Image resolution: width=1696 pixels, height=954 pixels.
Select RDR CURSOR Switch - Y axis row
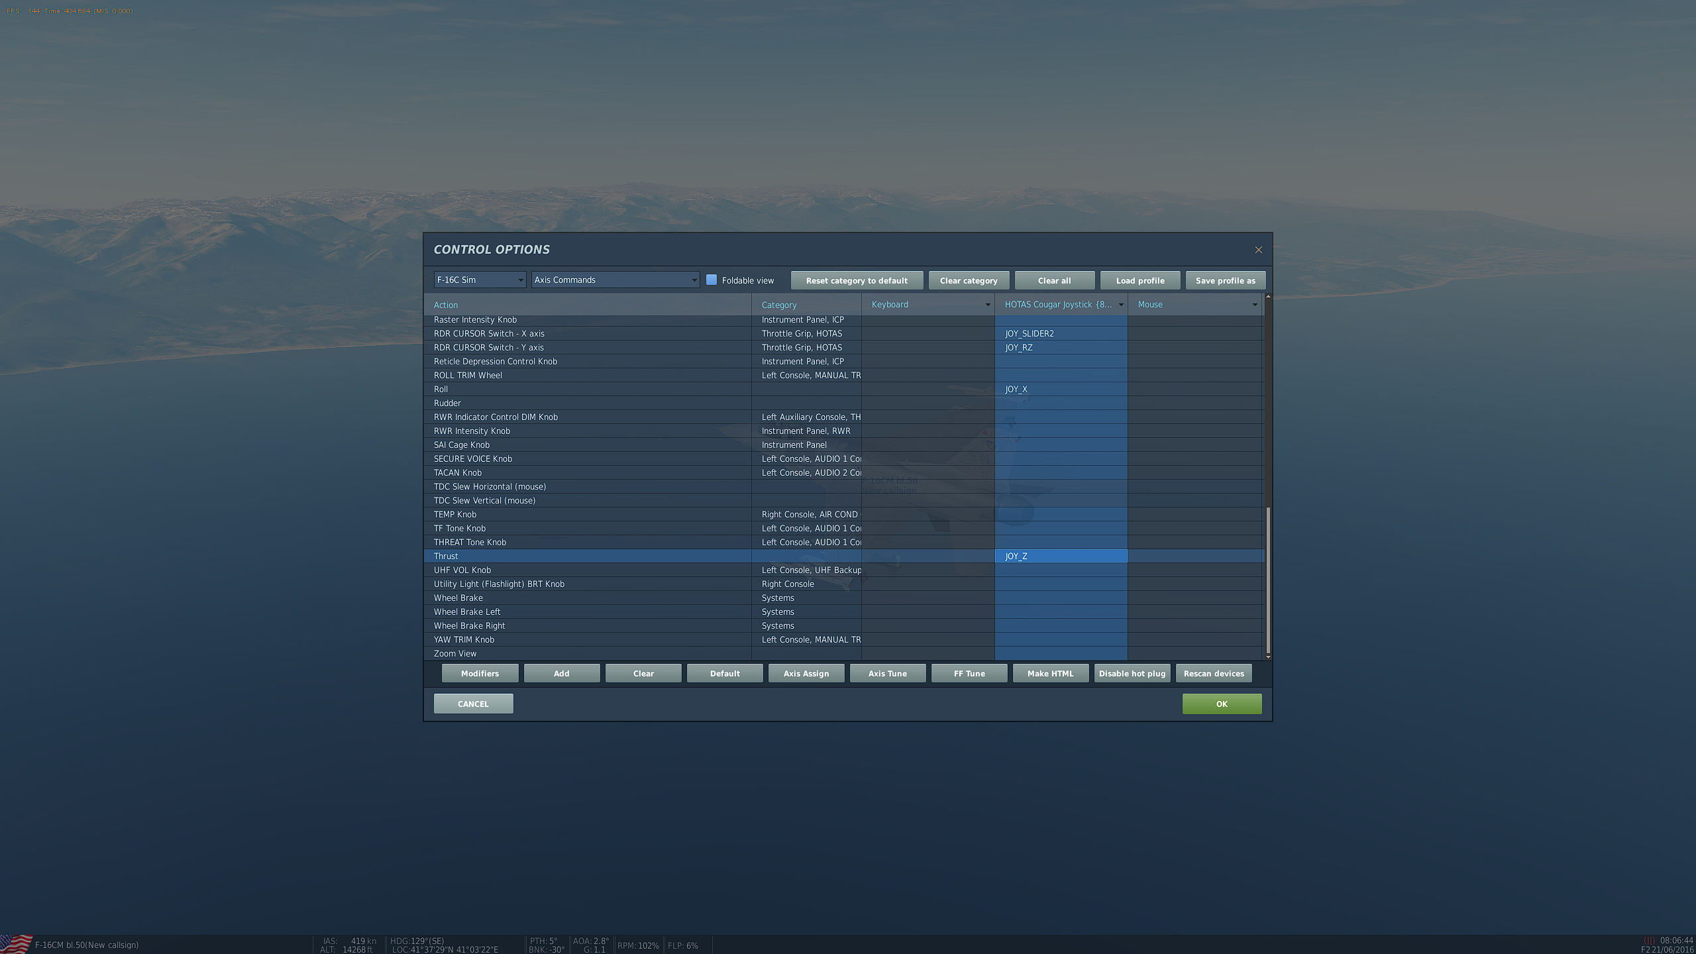pos(843,347)
